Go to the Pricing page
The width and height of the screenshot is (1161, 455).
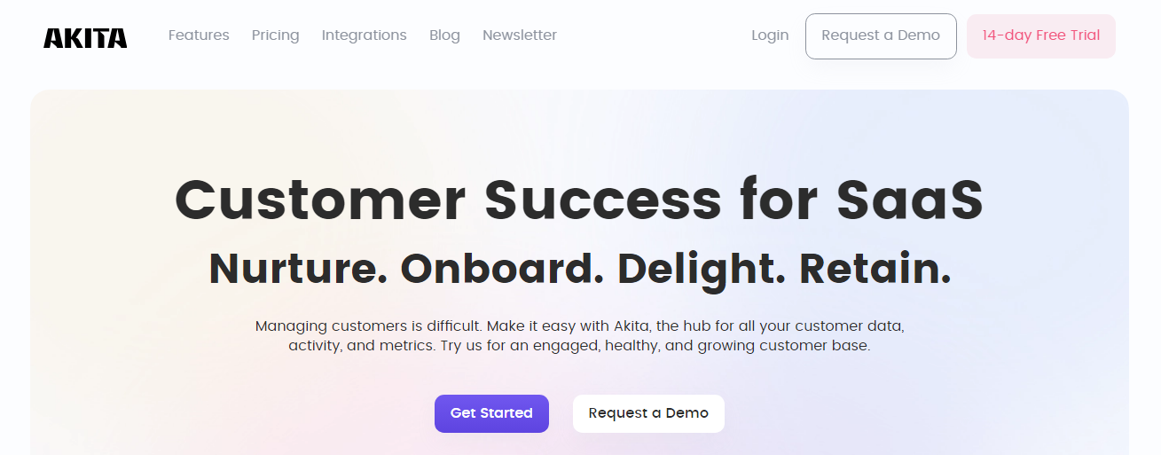(x=275, y=35)
